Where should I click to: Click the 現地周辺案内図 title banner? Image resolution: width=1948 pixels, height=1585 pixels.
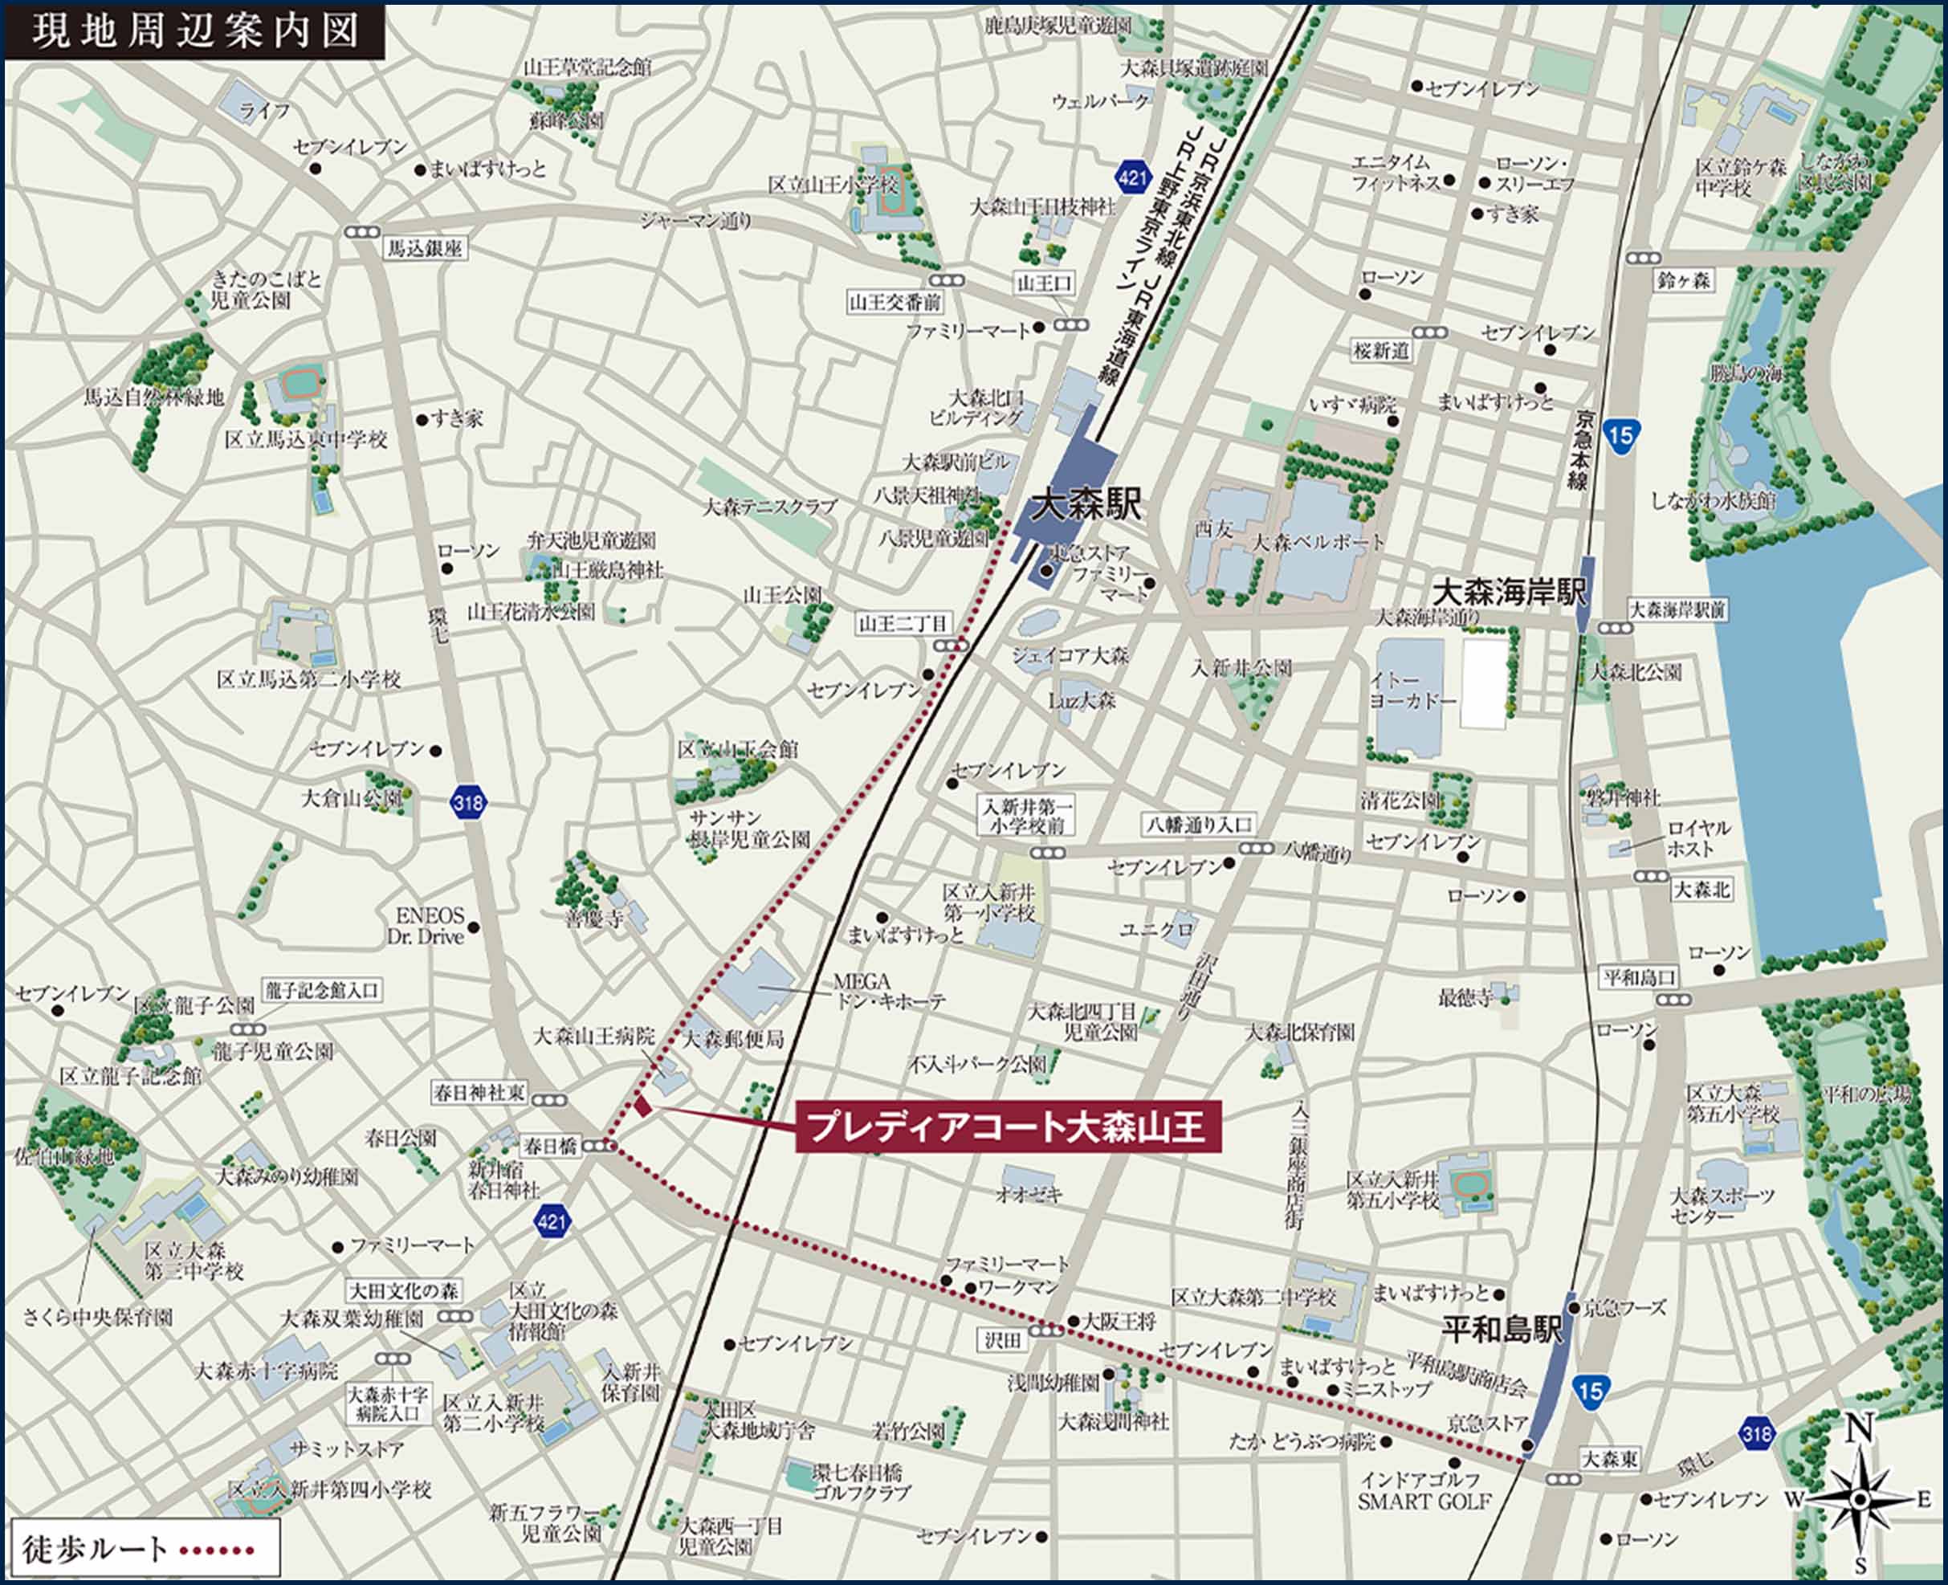click(194, 32)
